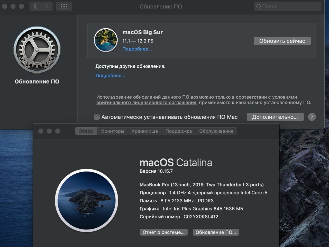Go forward in System Preferences
Viewport: 329px width, 247px height.
(x=47, y=6)
